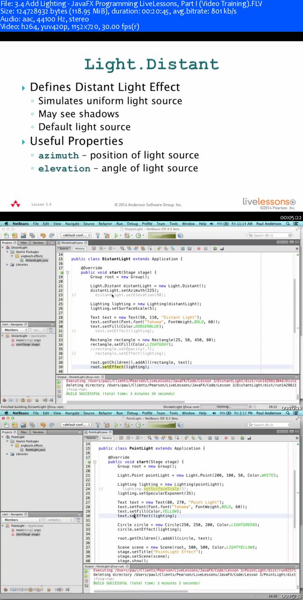Expand Libraries node under PointLight project

tap(8, 454)
